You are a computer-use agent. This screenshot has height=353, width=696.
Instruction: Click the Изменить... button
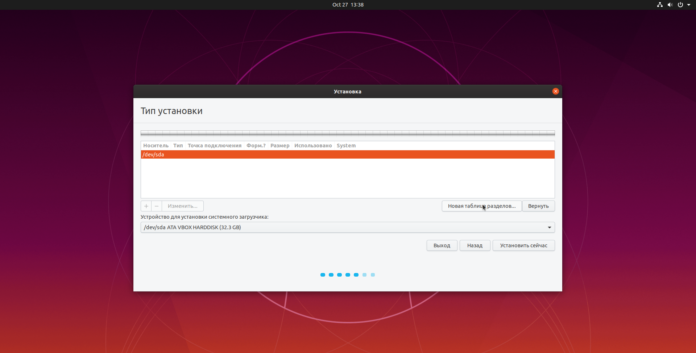coord(183,206)
